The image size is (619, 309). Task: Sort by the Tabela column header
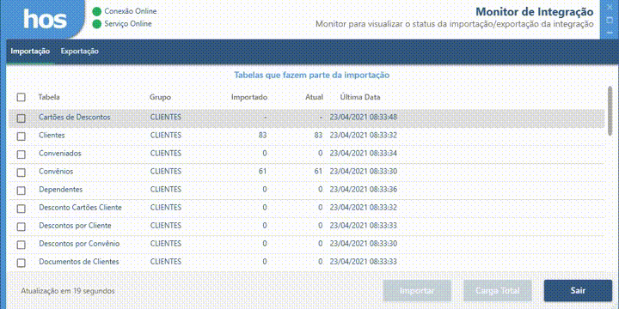click(x=49, y=97)
